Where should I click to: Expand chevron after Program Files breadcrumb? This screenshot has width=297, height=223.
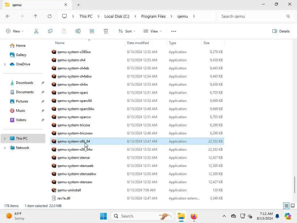[x=171, y=16]
